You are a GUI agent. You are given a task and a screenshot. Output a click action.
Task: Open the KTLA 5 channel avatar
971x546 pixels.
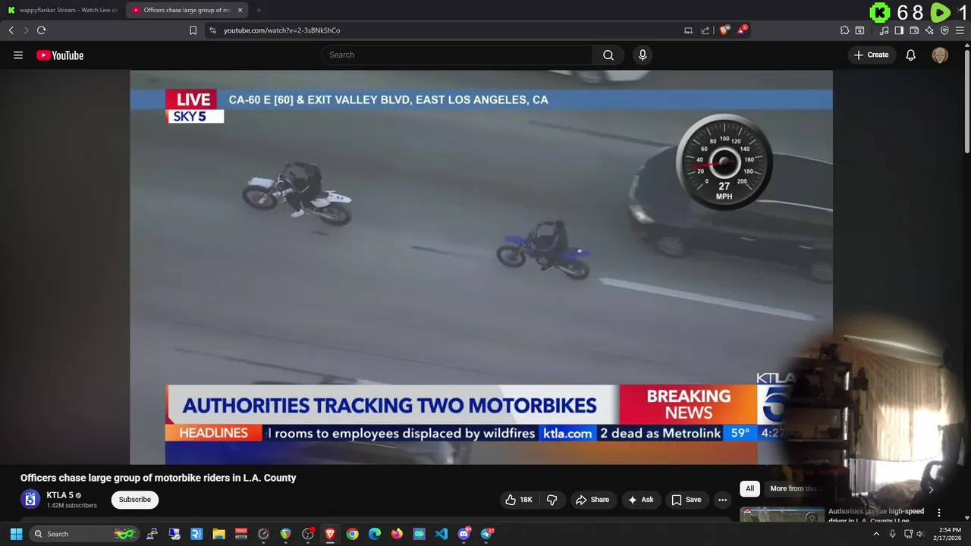(30, 499)
